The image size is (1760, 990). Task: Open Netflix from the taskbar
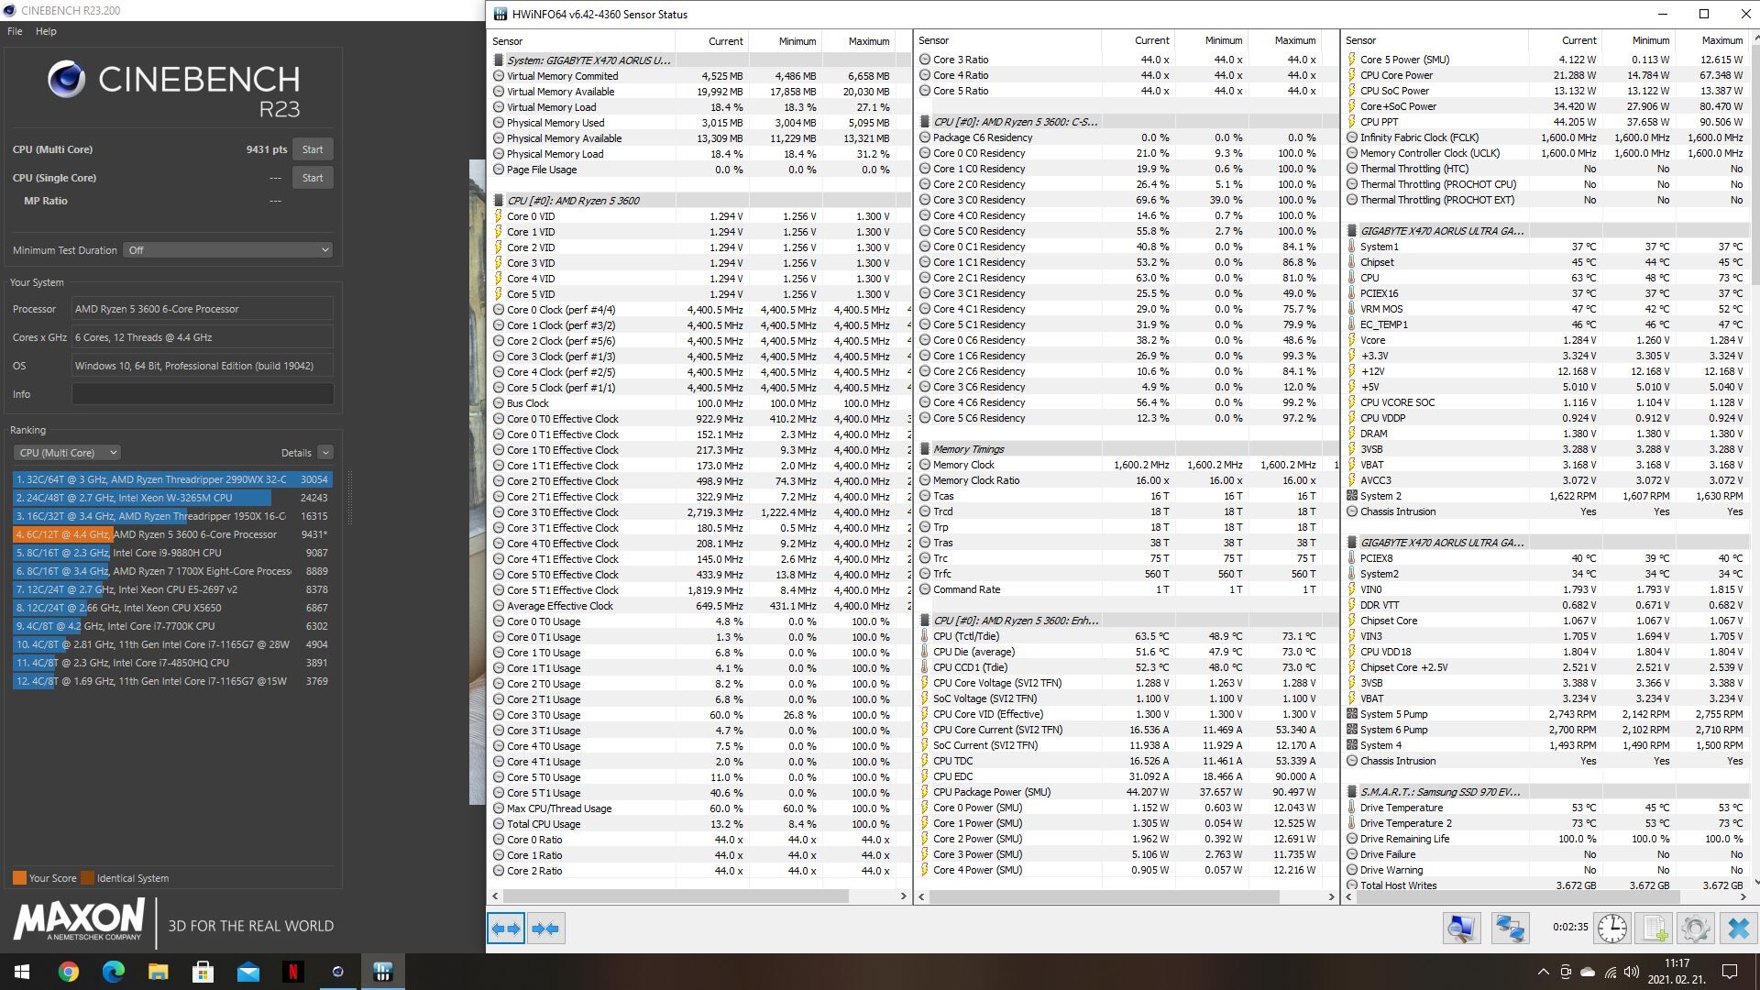[293, 972]
